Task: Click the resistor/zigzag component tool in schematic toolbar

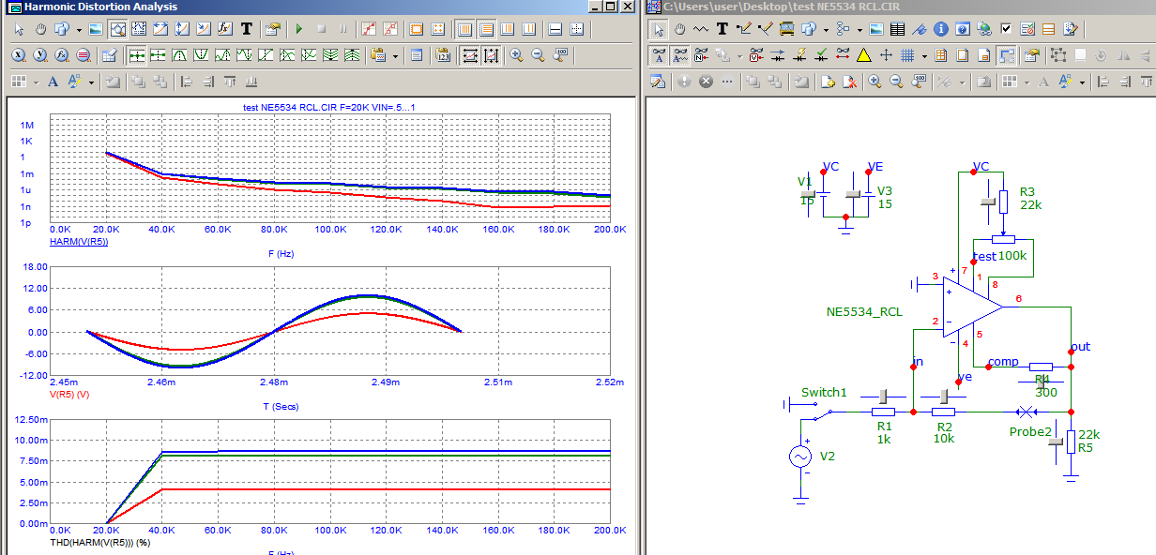Action: [701, 29]
